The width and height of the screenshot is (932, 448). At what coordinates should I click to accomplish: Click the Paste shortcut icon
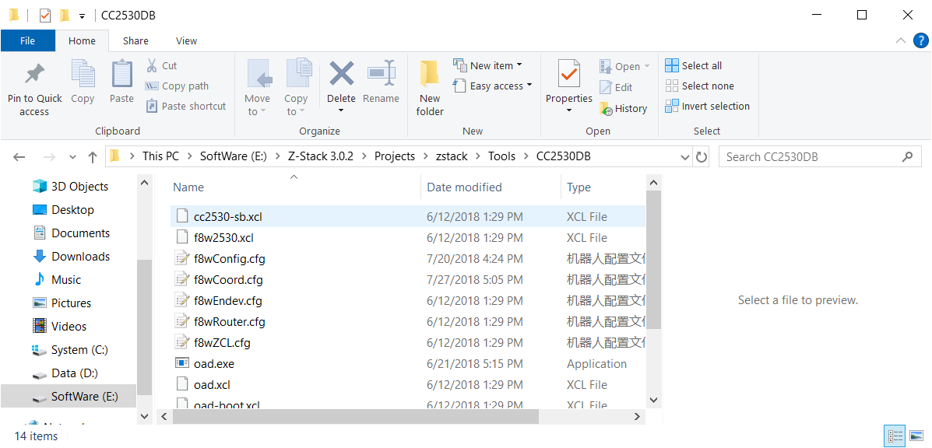(x=152, y=107)
